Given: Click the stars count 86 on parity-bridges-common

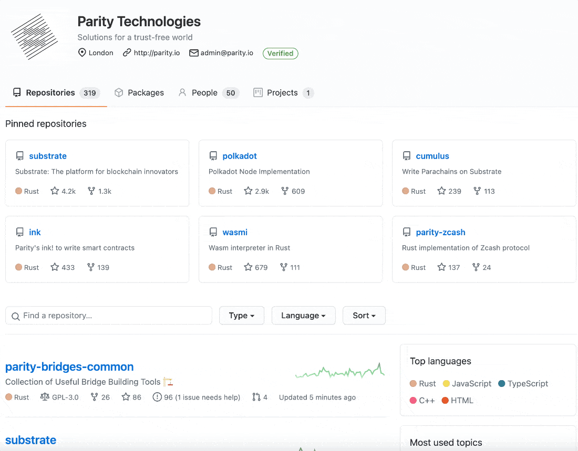Looking at the screenshot, I should click(131, 397).
